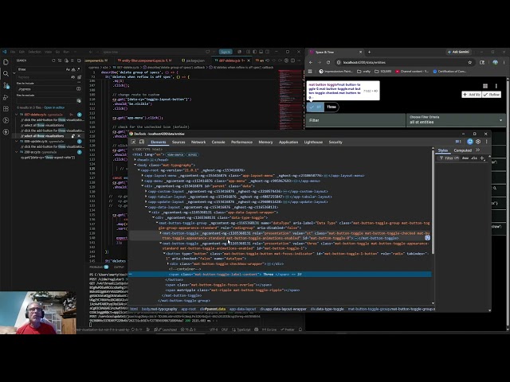This screenshot has width=510, height=382.
Task: Select the ST data type toggle
Action: [x=316, y=107]
